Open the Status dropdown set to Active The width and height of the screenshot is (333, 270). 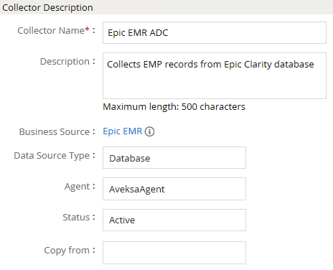174,220
